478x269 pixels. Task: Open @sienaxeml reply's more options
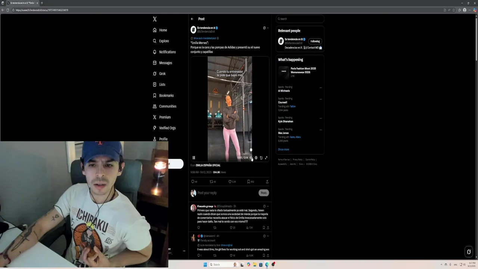coord(268,236)
